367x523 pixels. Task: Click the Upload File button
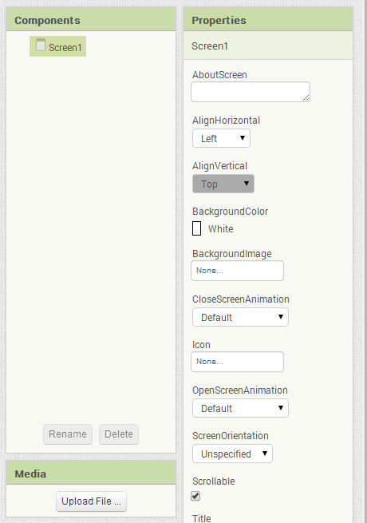coord(91,501)
